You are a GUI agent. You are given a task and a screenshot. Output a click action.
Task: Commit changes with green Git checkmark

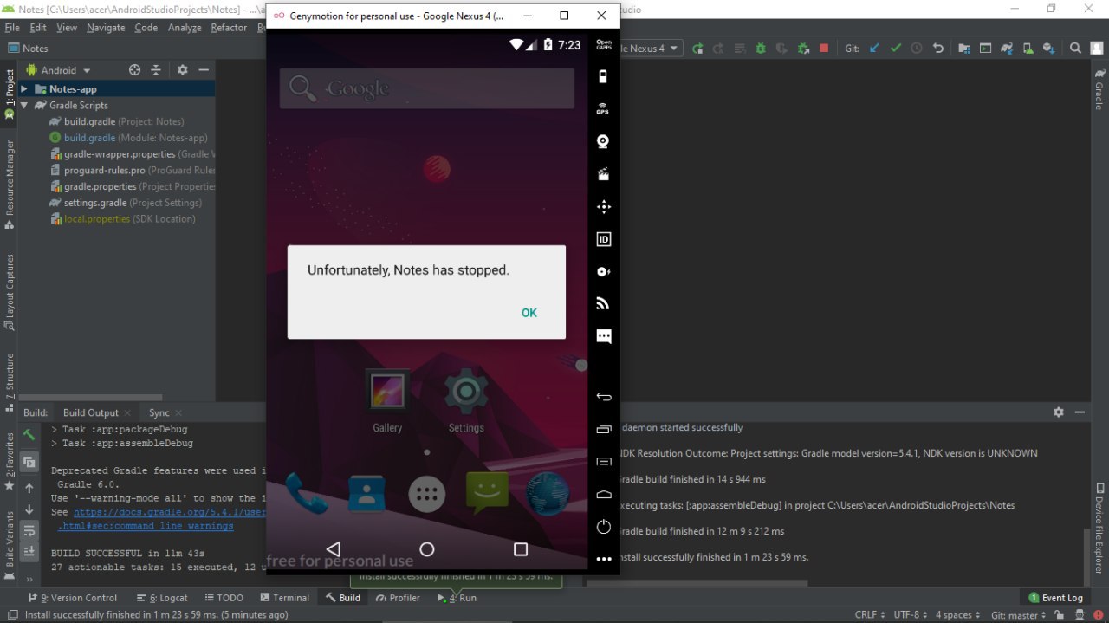(896, 49)
